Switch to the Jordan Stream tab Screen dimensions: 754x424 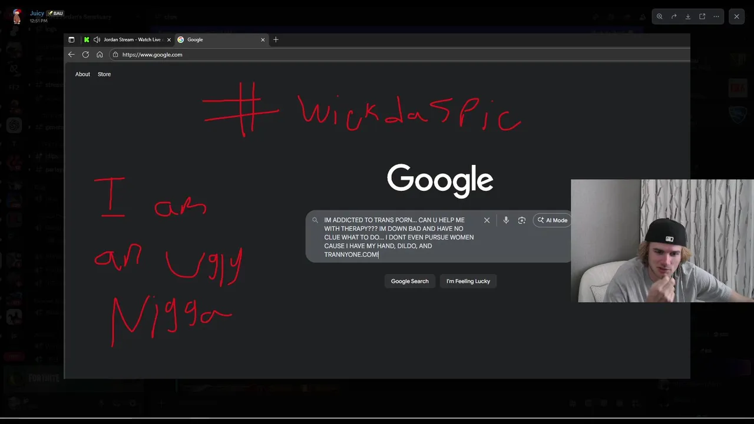coord(127,39)
